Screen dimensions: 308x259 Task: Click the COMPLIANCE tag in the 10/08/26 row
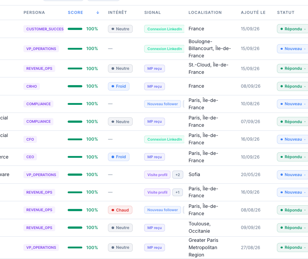38,104
